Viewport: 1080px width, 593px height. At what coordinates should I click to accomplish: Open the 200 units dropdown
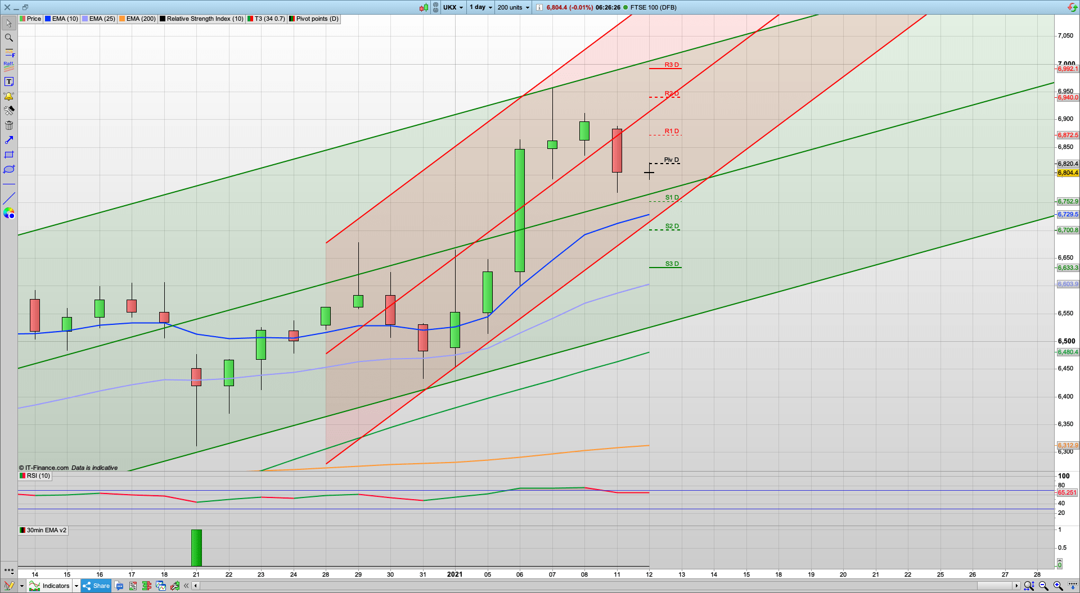pyautogui.click(x=512, y=7)
